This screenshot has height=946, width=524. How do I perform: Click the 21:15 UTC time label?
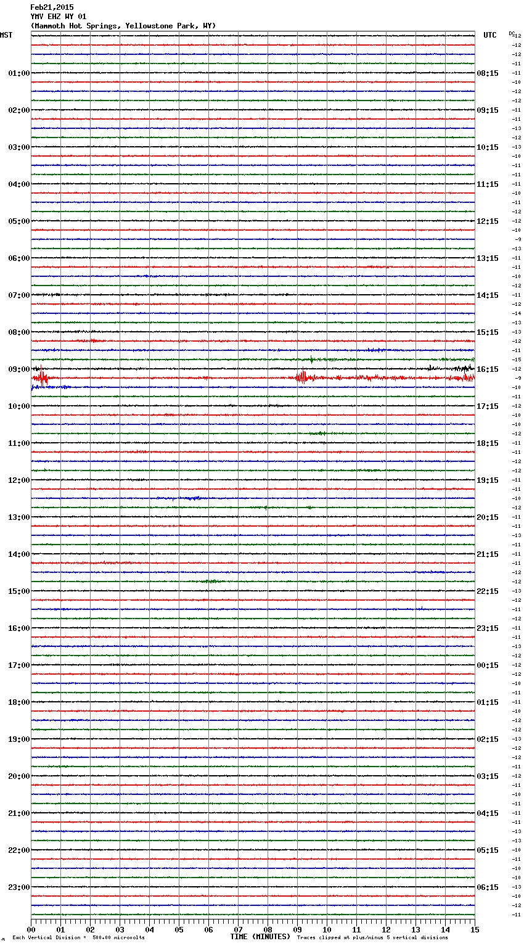[x=488, y=554]
